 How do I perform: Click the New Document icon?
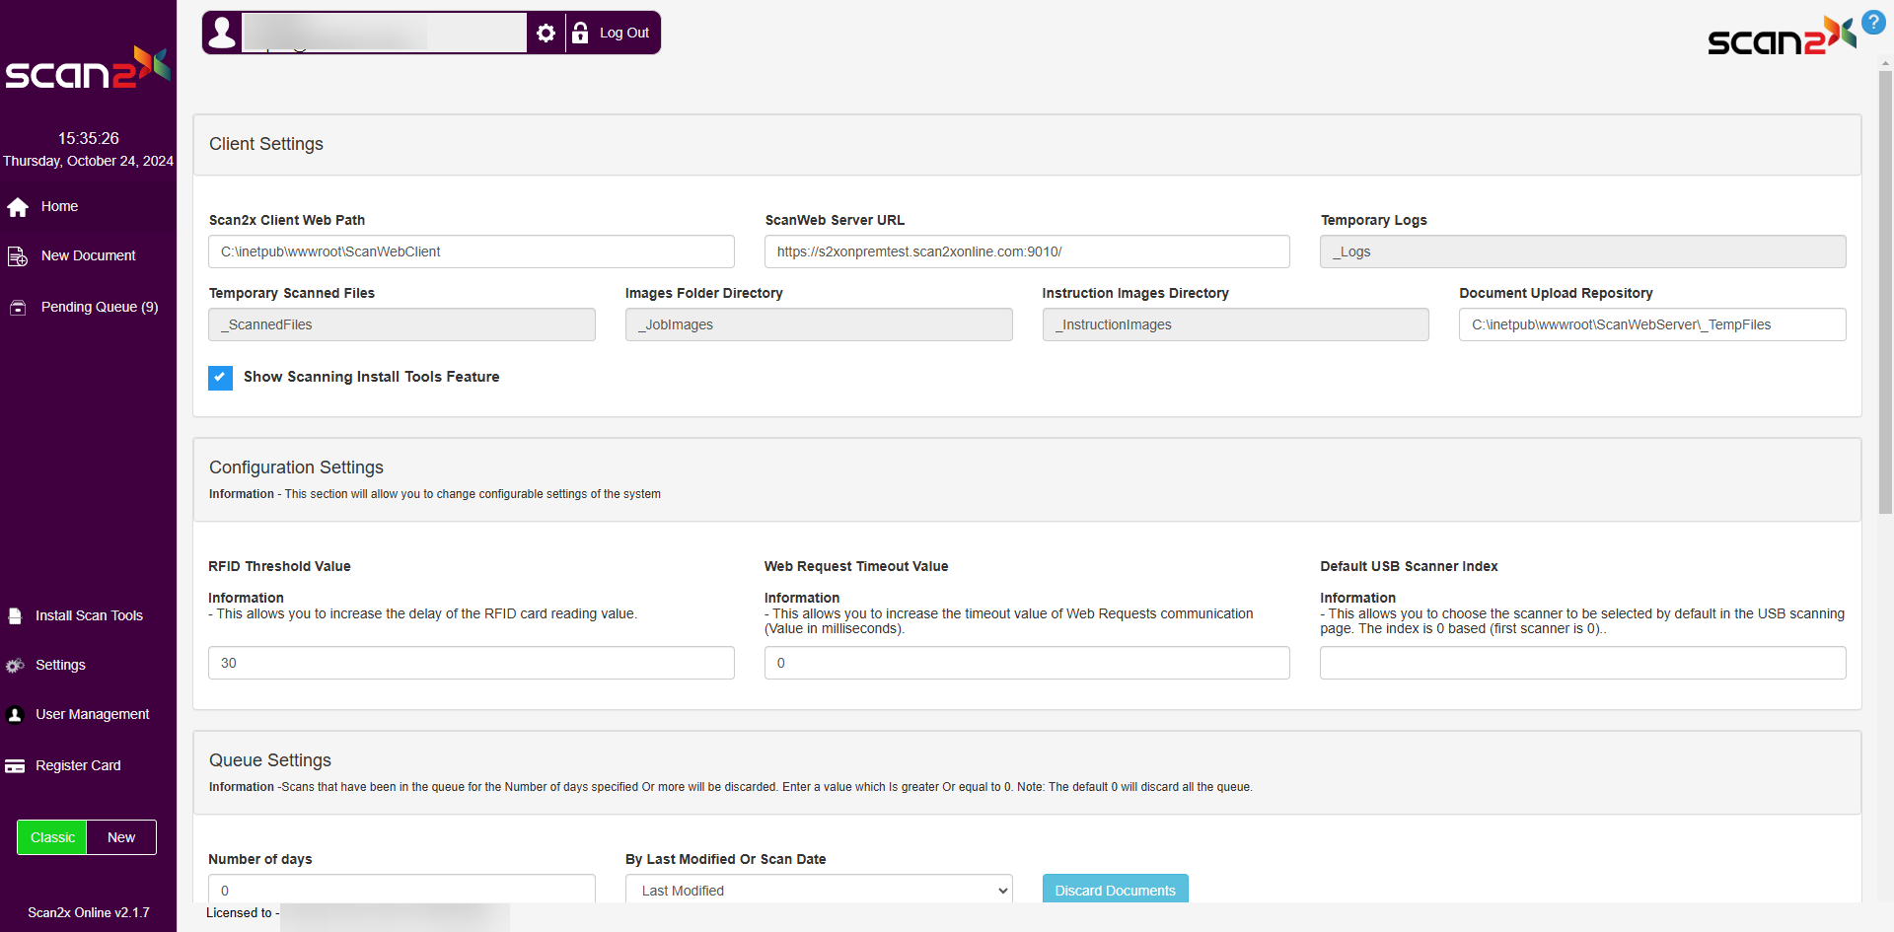click(18, 256)
